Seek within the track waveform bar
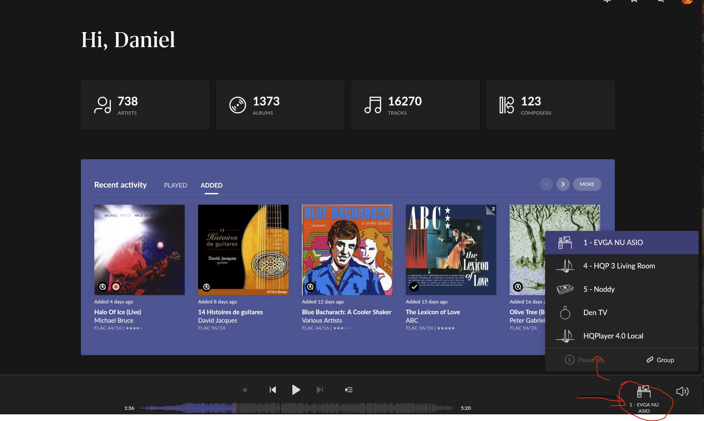The image size is (704, 421). pos(298,408)
